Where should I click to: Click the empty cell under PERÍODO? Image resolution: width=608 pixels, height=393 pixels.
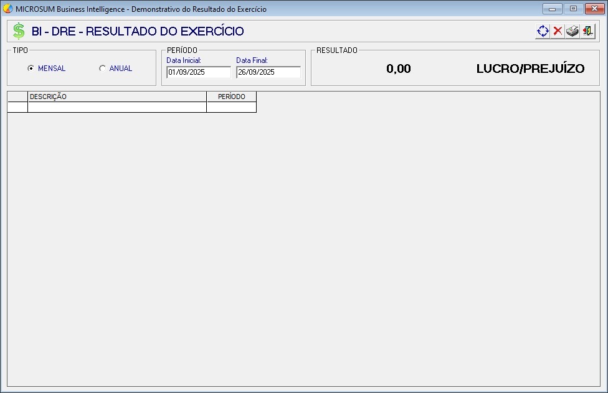click(x=231, y=107)
